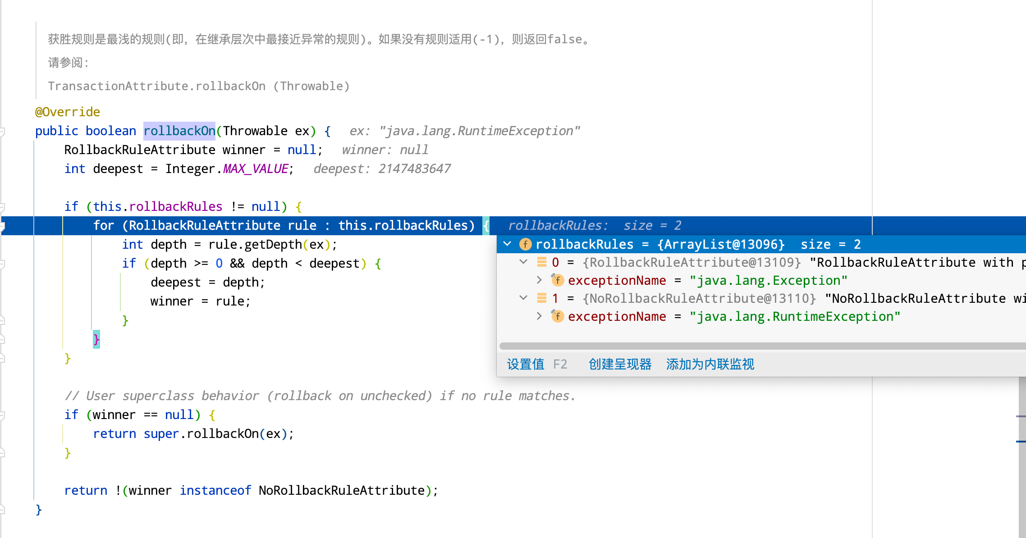This screenshot has width=1026, height=538.
Task: Click fold marker on rollbackOn method line
Action: [x=2, y=132]
